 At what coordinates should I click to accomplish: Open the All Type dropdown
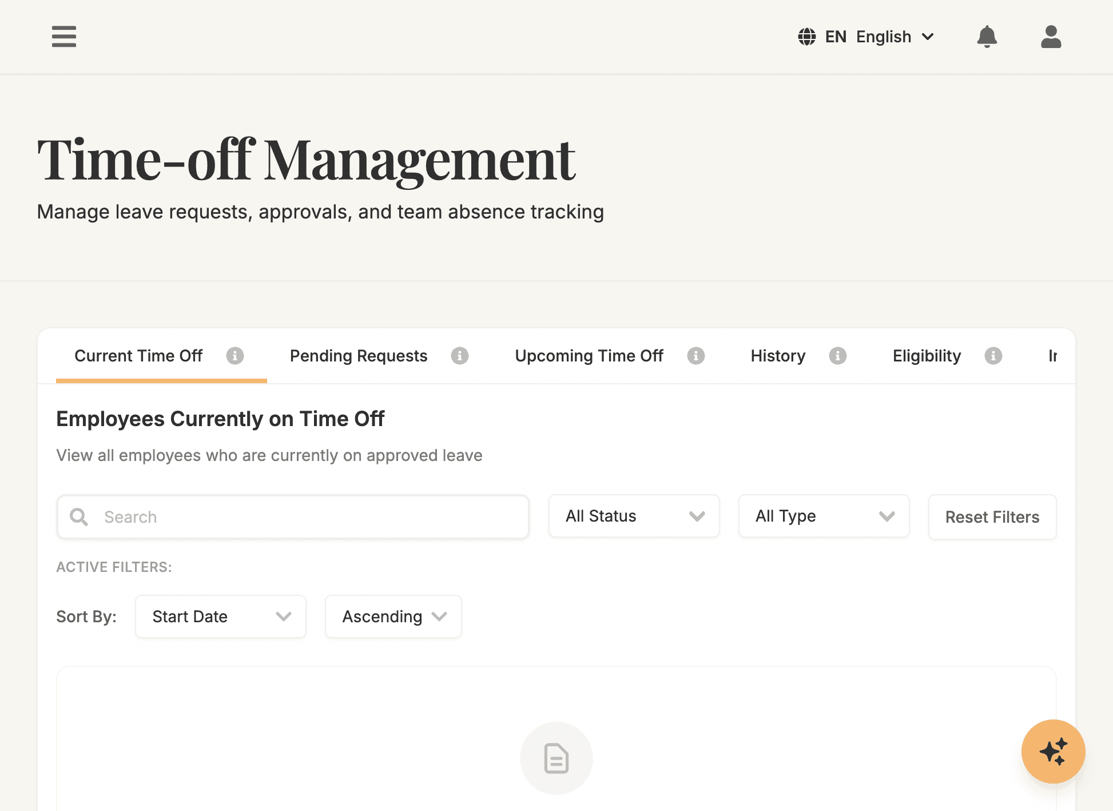pos(824,516)
